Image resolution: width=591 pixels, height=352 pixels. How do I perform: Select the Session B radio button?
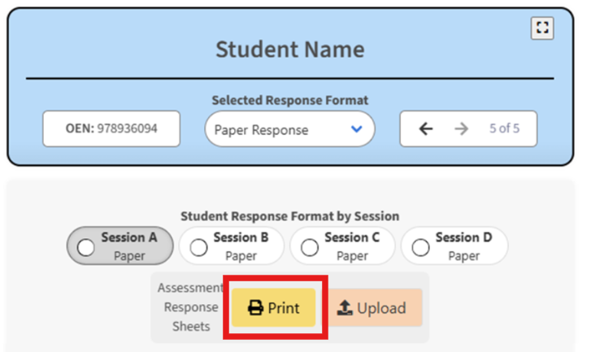198,248
